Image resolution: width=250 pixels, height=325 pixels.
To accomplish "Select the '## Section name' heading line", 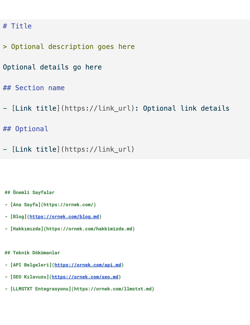I will (x=34, y=88).
